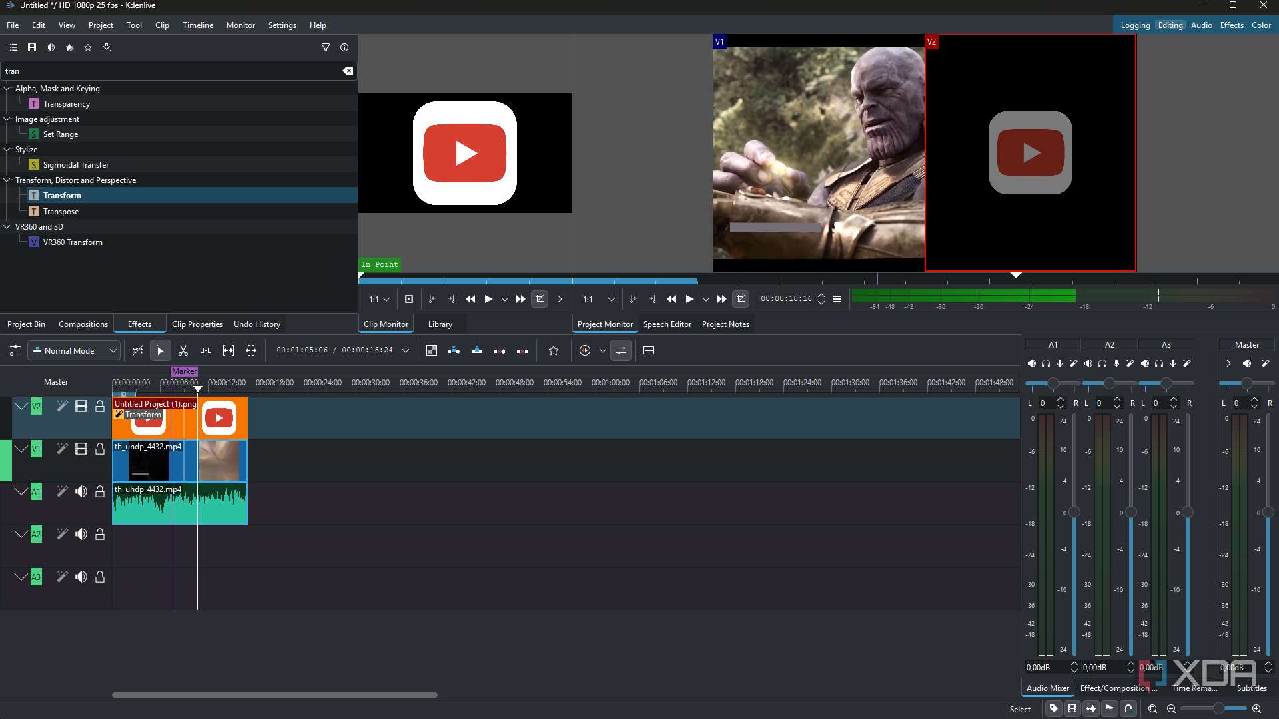Open the subtitle tool icon
1279x719 pixels.
[649, 351]
